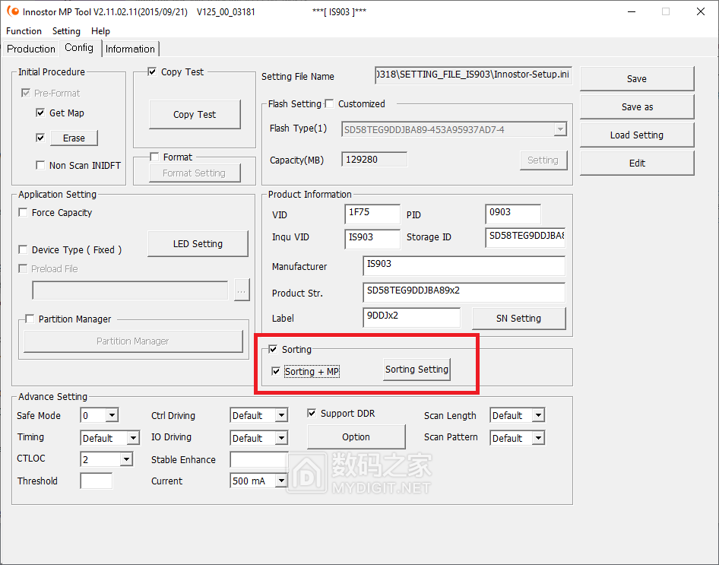Expand the Safe Mode dropdown
The height and width of the screenshot is (565, 719).
pos(112,416)
